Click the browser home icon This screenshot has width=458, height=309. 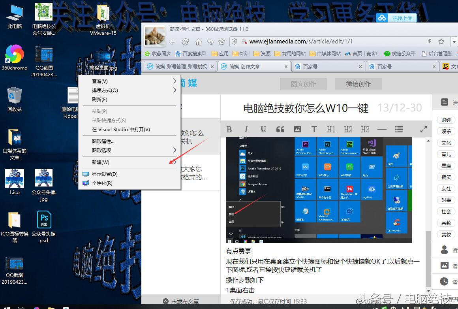[x=199, y=41]
